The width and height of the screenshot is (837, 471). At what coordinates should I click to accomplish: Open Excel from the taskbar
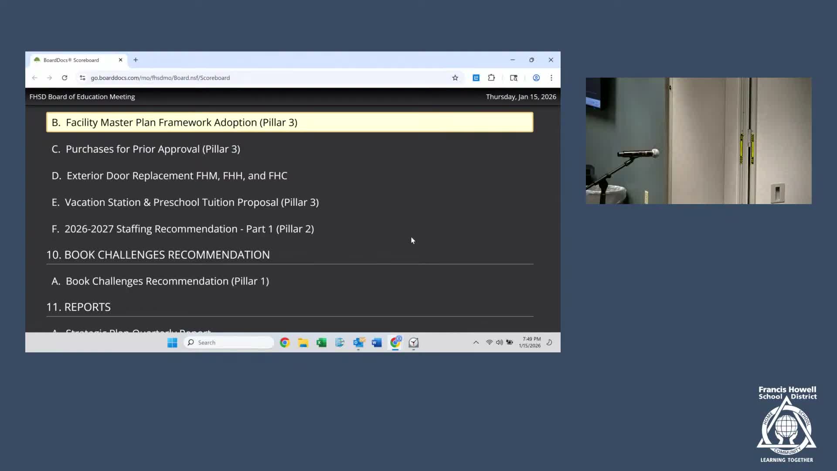click(321, 343)
